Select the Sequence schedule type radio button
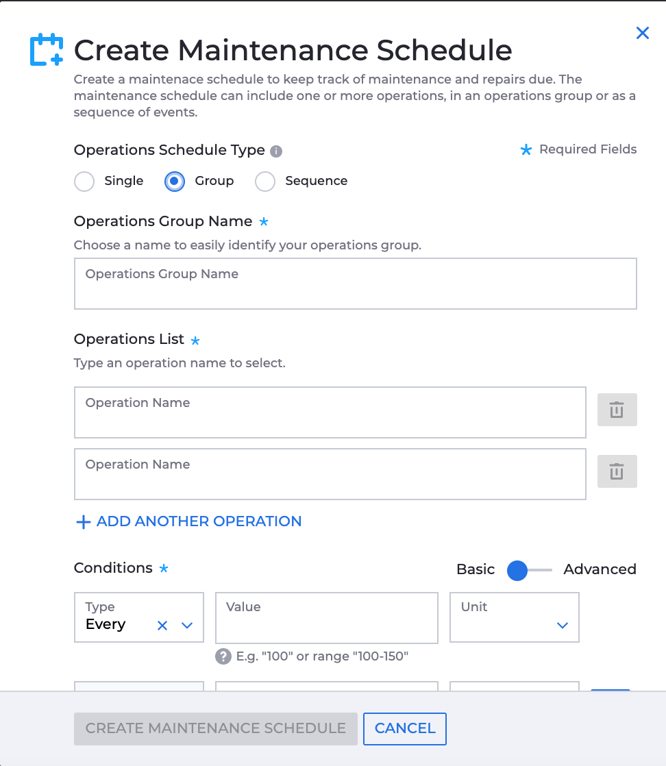The image size is (666, 766). 265,182
